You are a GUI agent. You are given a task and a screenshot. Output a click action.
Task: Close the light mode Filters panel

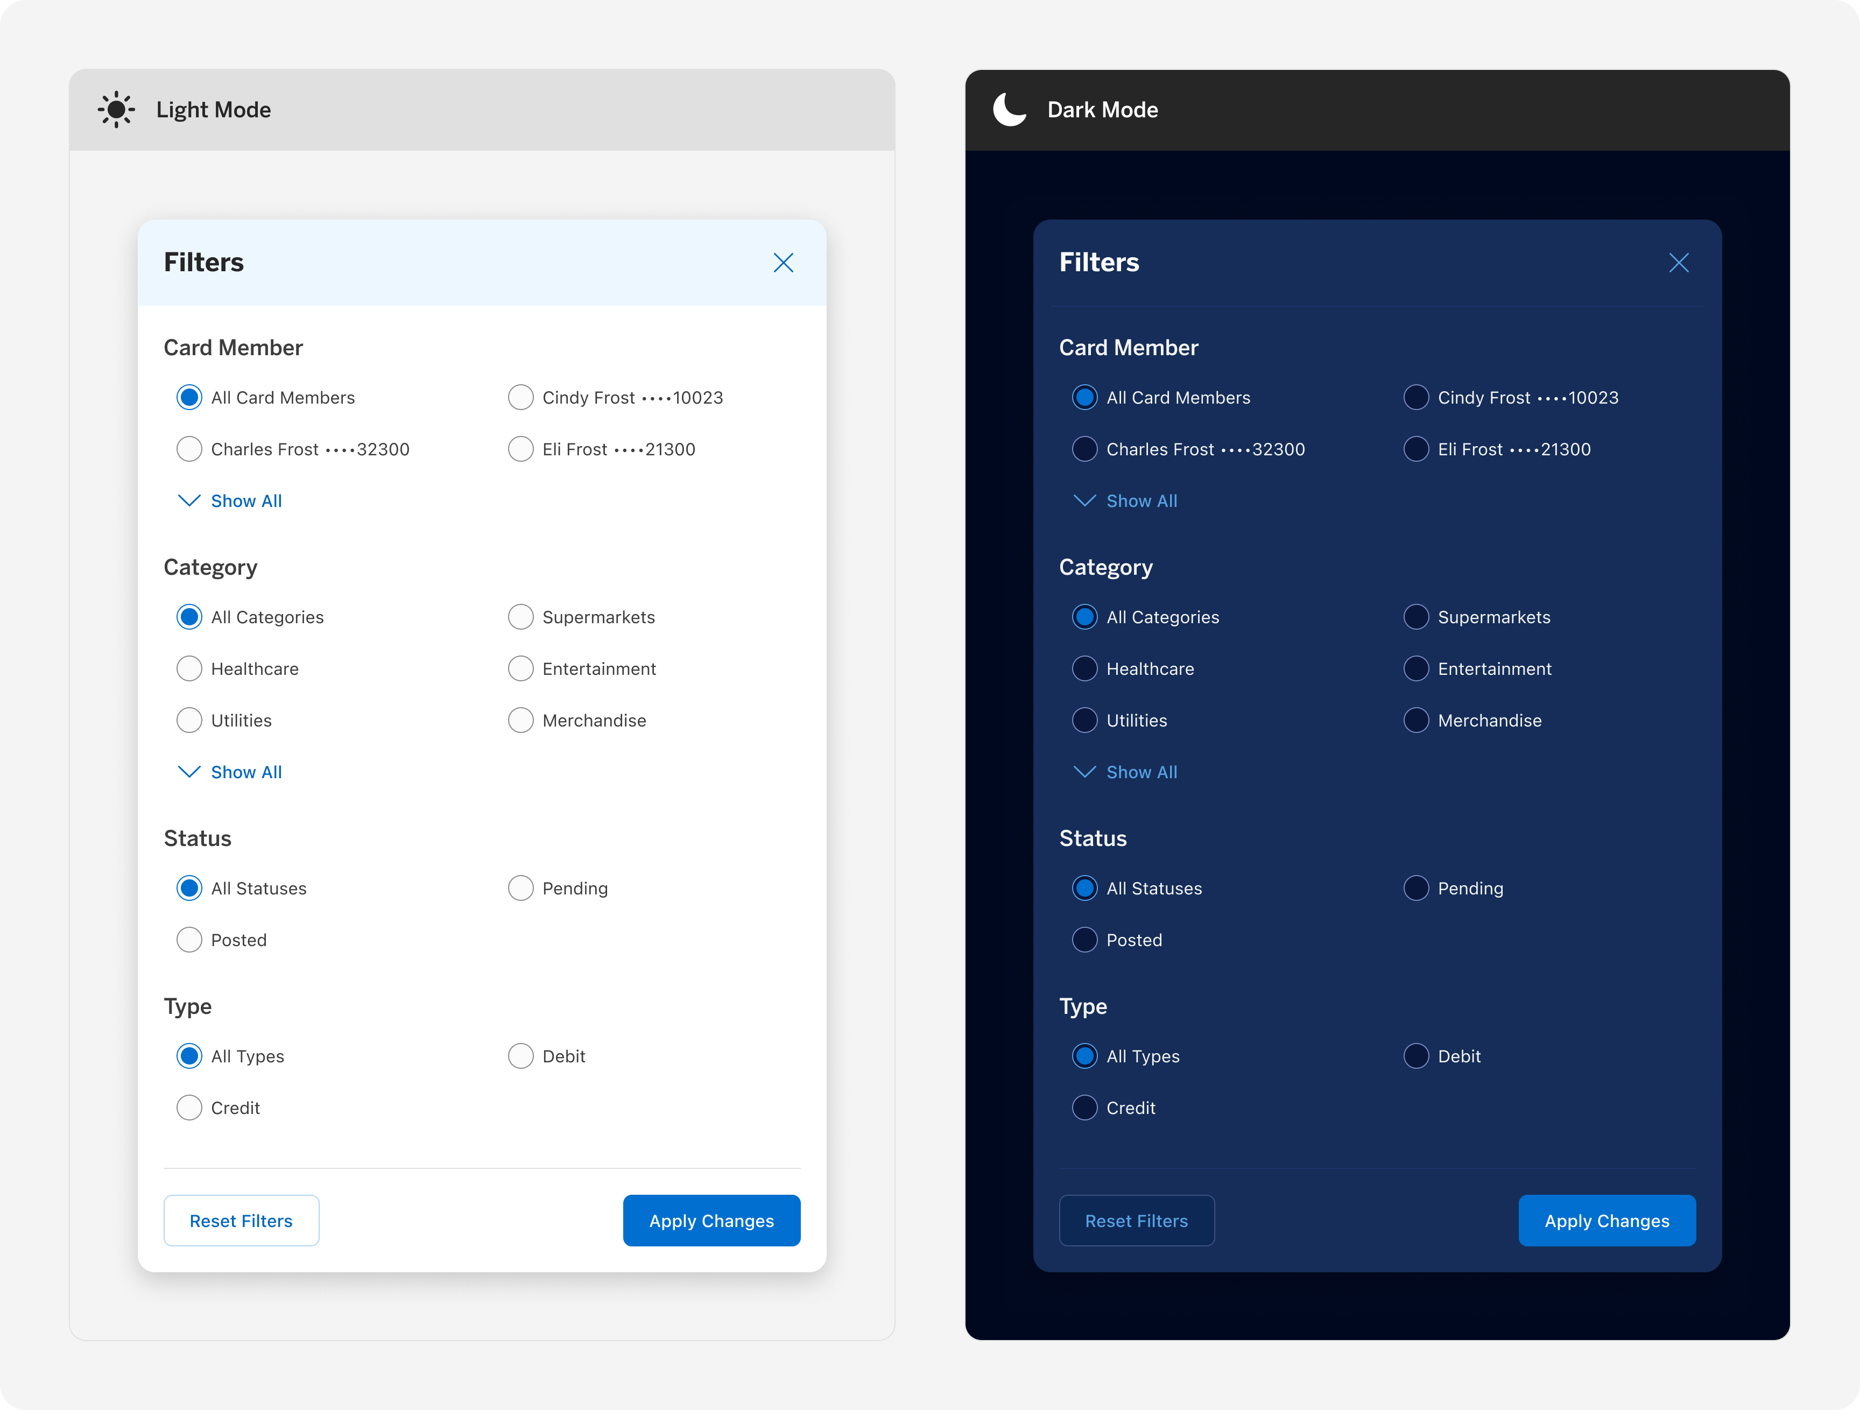pyautogui.click(x=783, y=263)
